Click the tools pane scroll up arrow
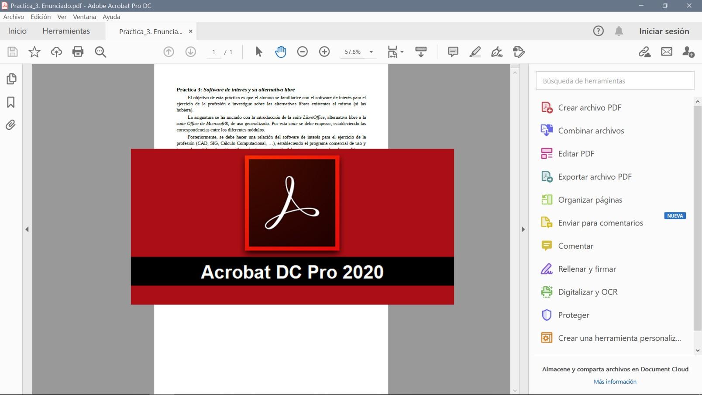The width and height of the screenshot is (702, 395). click(x=698, y=101)
